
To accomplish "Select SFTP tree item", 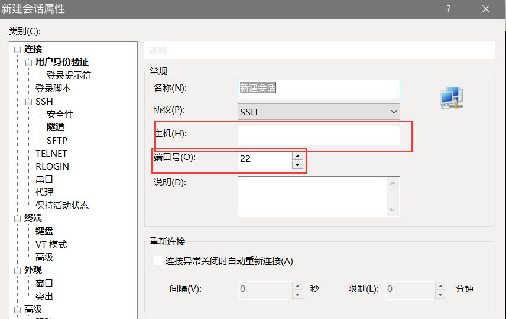I will pyautogui.click(x=57, y=141).
